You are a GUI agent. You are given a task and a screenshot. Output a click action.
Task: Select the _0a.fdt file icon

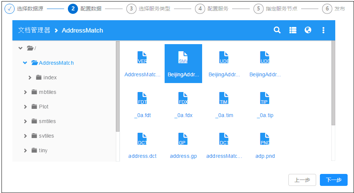pyautogui.click(x=142, y=98)
